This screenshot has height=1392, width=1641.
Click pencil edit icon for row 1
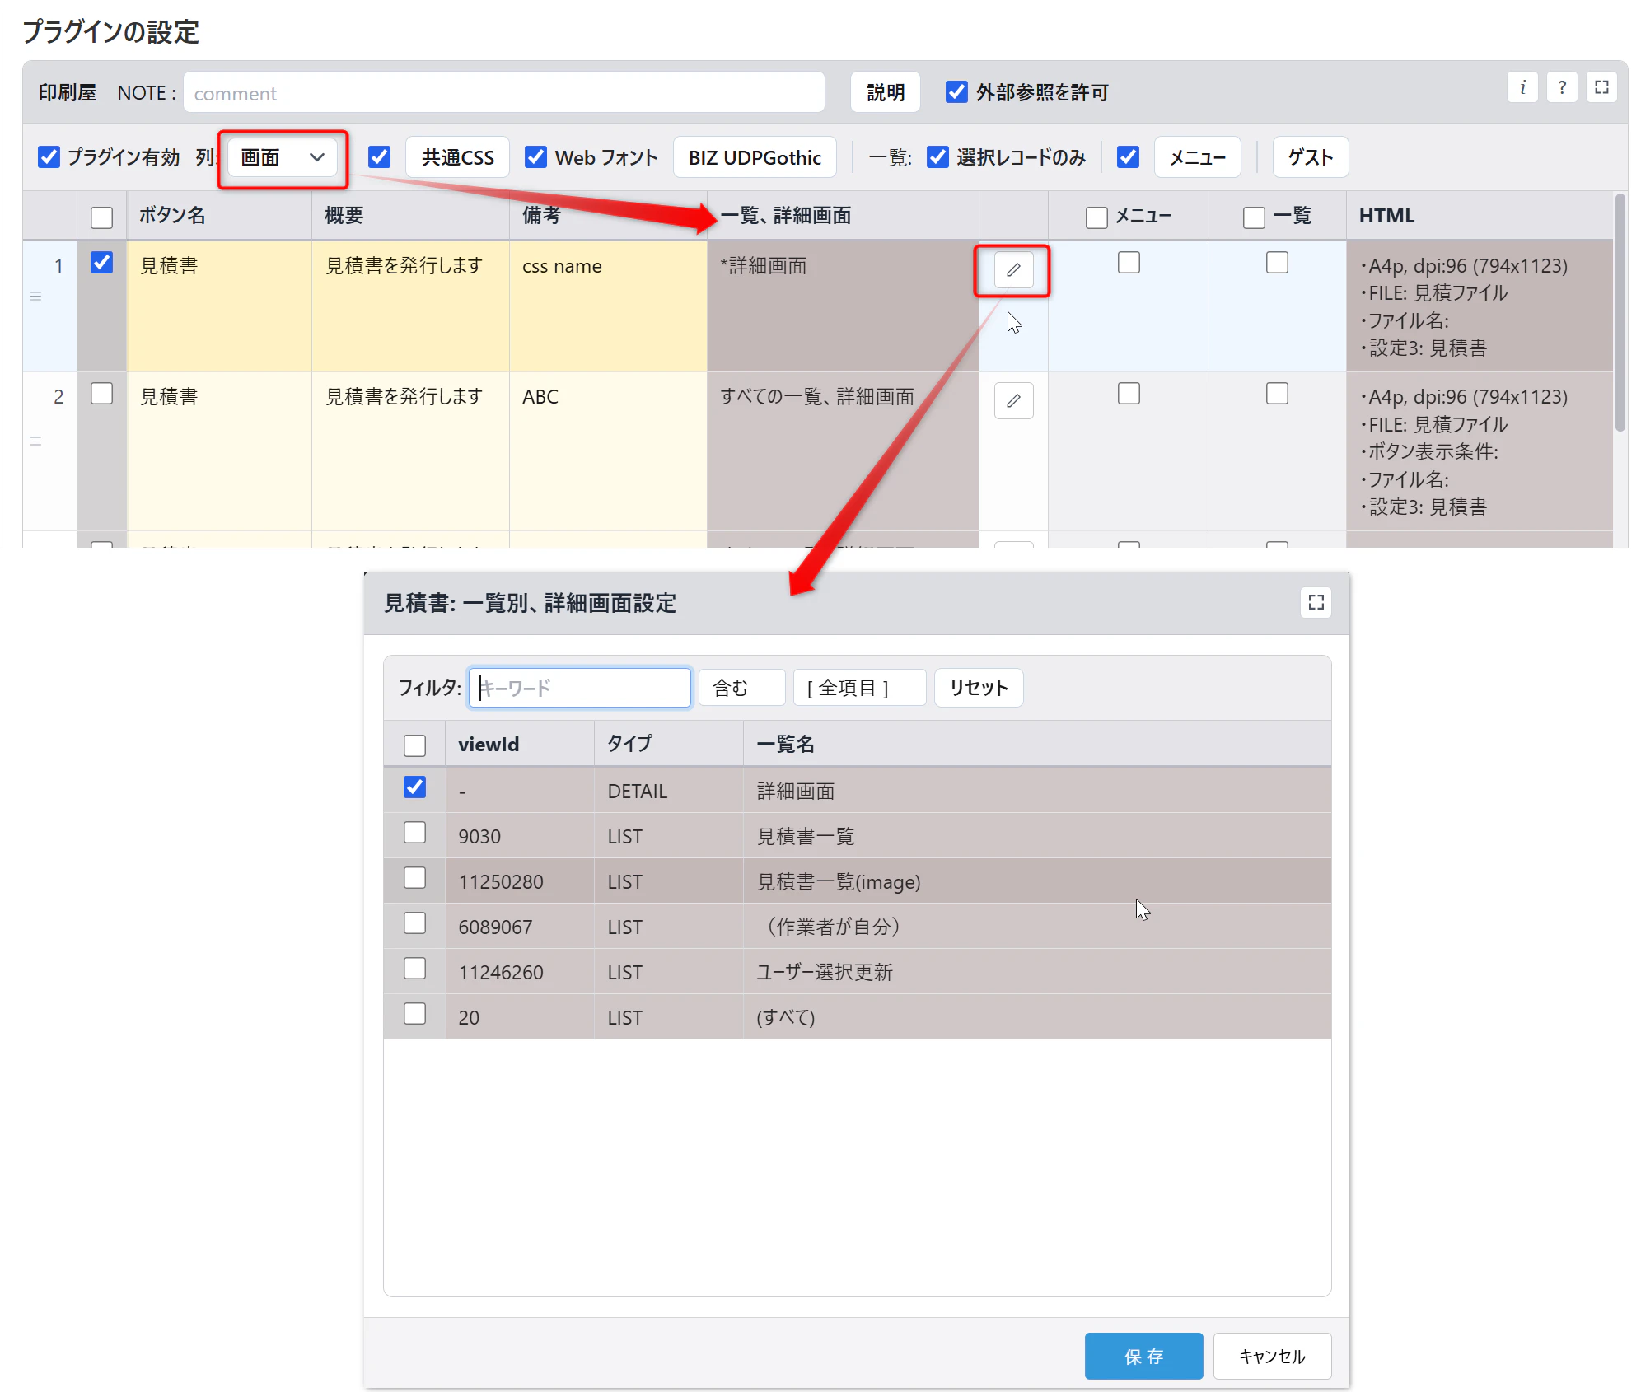1013,270
